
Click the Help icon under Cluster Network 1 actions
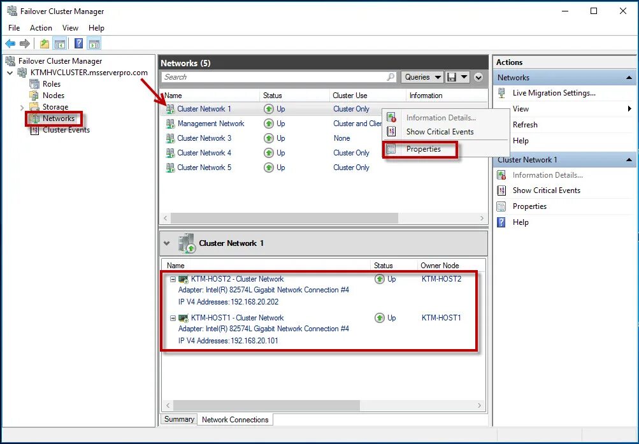click(501, 222)
